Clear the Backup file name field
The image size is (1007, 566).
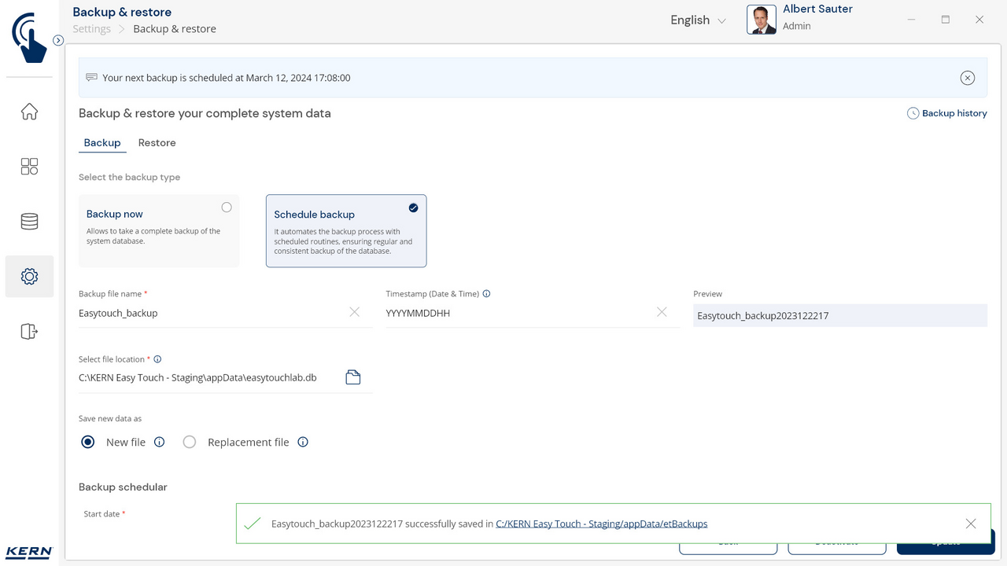tap(354, 313)
